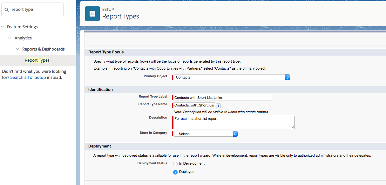Click the Identification section heading
The image size is (386, 185).
100,90
